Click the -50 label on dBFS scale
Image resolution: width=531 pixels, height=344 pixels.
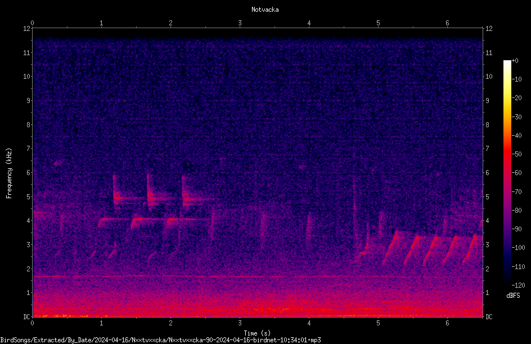tap(517, 154)
